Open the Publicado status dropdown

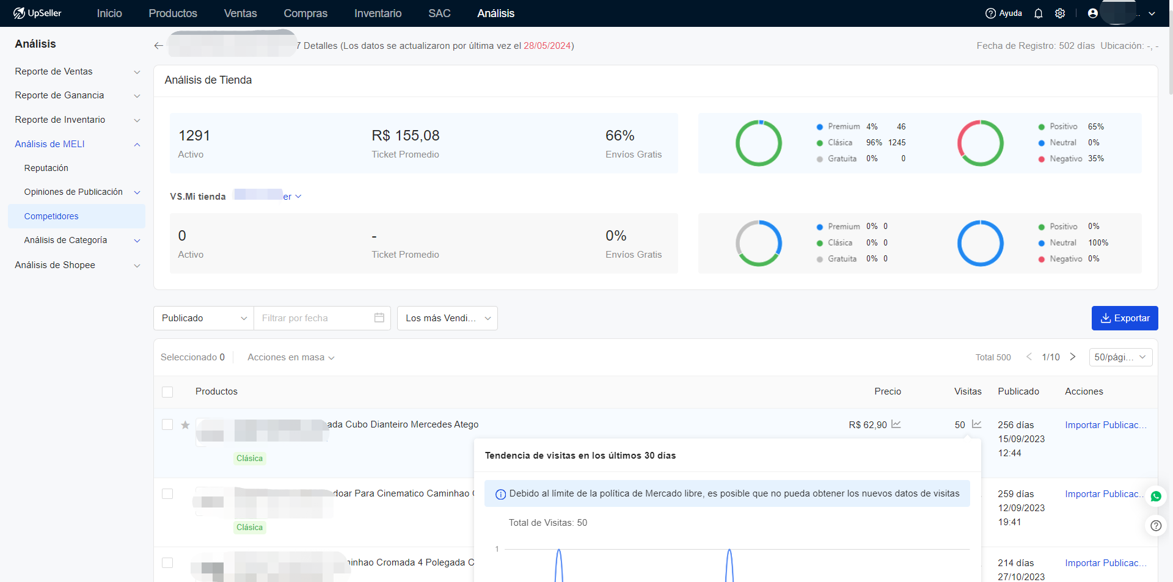click(203, 318)
